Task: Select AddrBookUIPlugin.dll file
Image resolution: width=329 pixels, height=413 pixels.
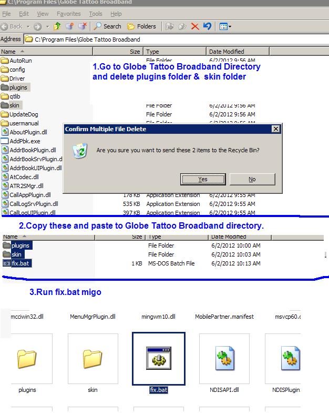Action: (32, 168)
